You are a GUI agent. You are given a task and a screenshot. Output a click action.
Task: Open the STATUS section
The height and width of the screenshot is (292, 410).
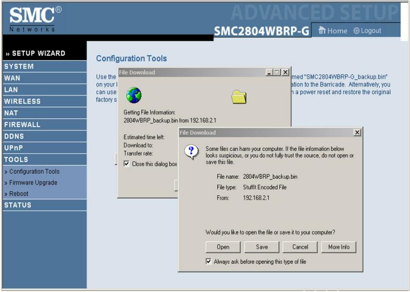pos(45,205)
